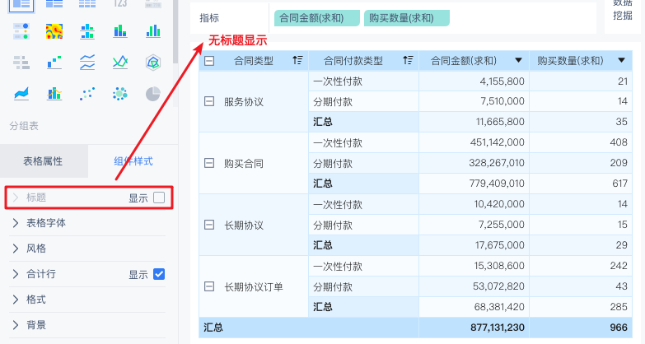Open the 合同金额(求和) column dropdown arrow
This screenshot has width=645, height=344.
tap(518, 60)
